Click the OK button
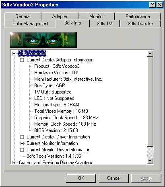Screen dimensions: 165x187 (x=81, y=178)
